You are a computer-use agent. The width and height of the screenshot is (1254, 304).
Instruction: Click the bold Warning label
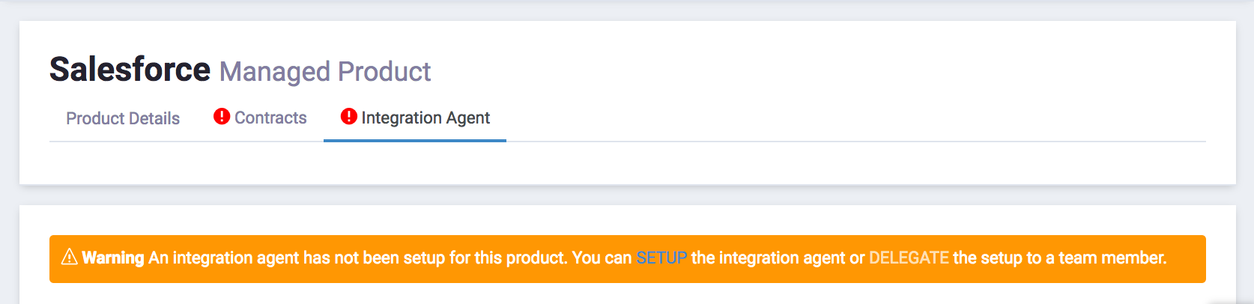113,258
